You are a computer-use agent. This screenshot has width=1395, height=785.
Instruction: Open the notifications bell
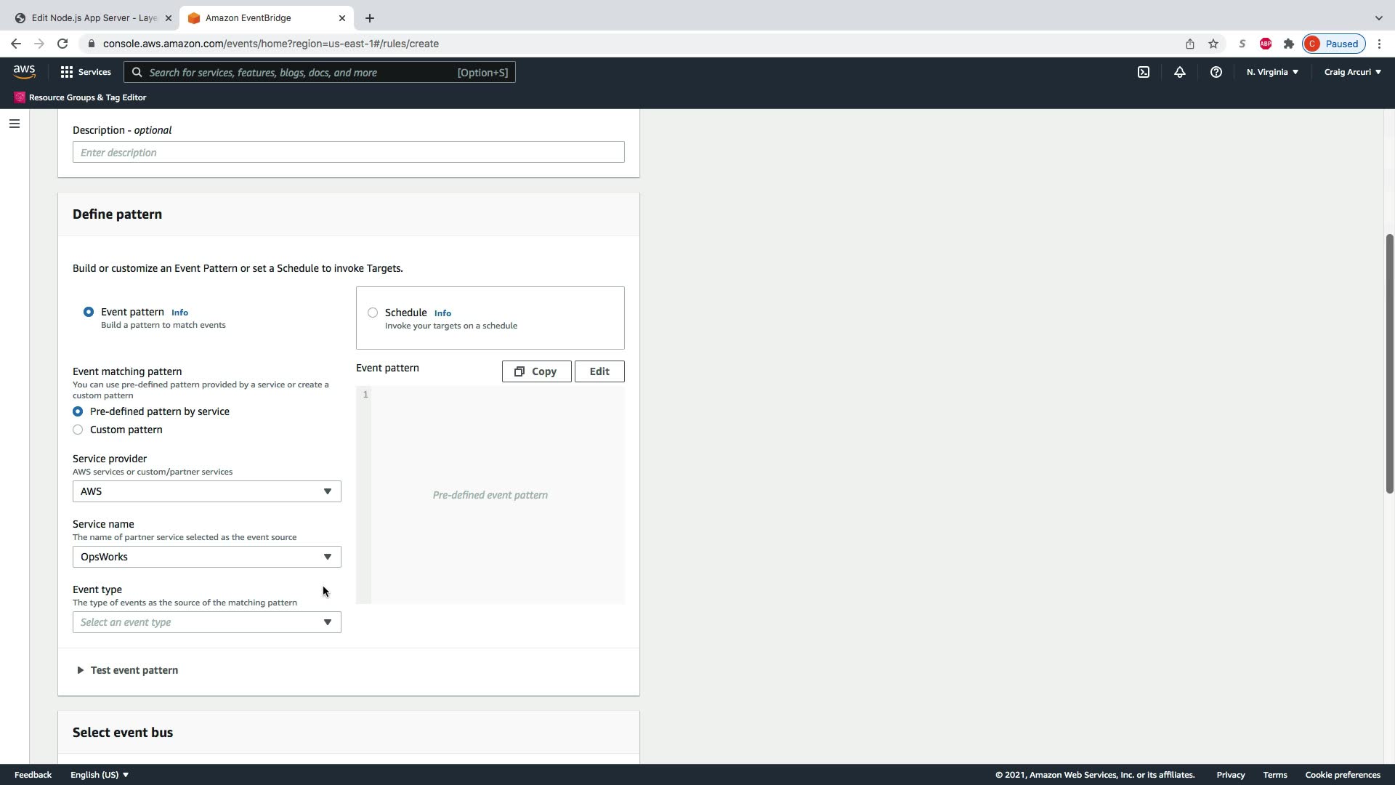[x=1179, y=72]
